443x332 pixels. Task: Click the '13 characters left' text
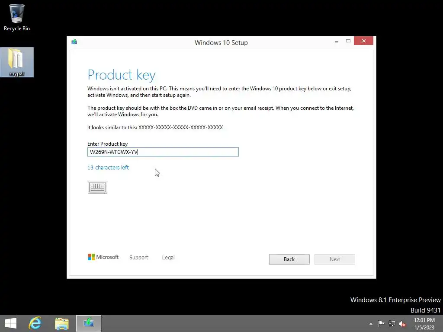click(x=108, y=167)
